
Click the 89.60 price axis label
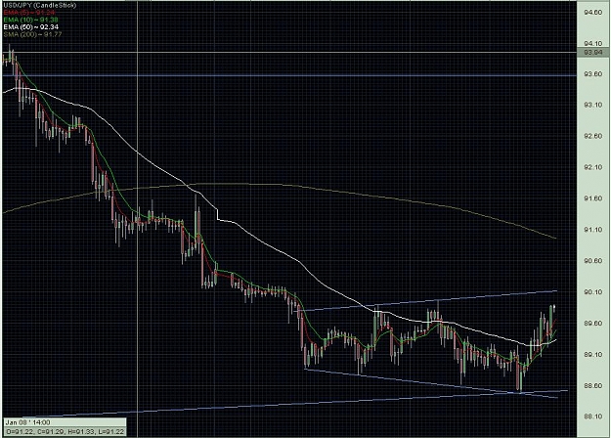tap(592, 324)
